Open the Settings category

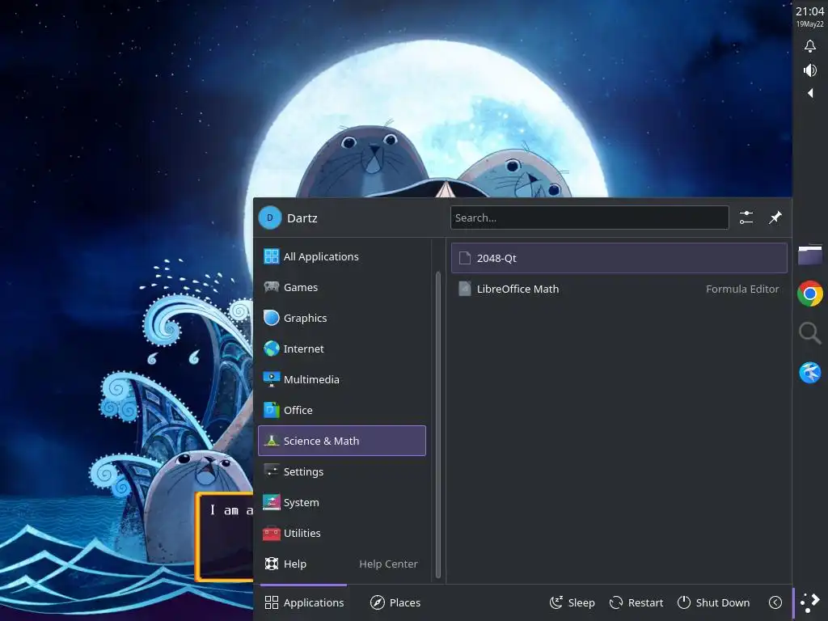(x=342, y=471)
